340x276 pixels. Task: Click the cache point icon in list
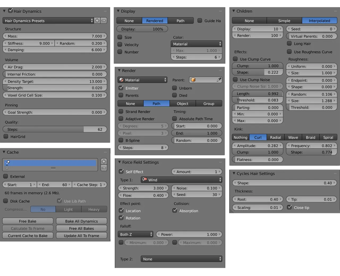pyautogui.click(x=7, y=163)
